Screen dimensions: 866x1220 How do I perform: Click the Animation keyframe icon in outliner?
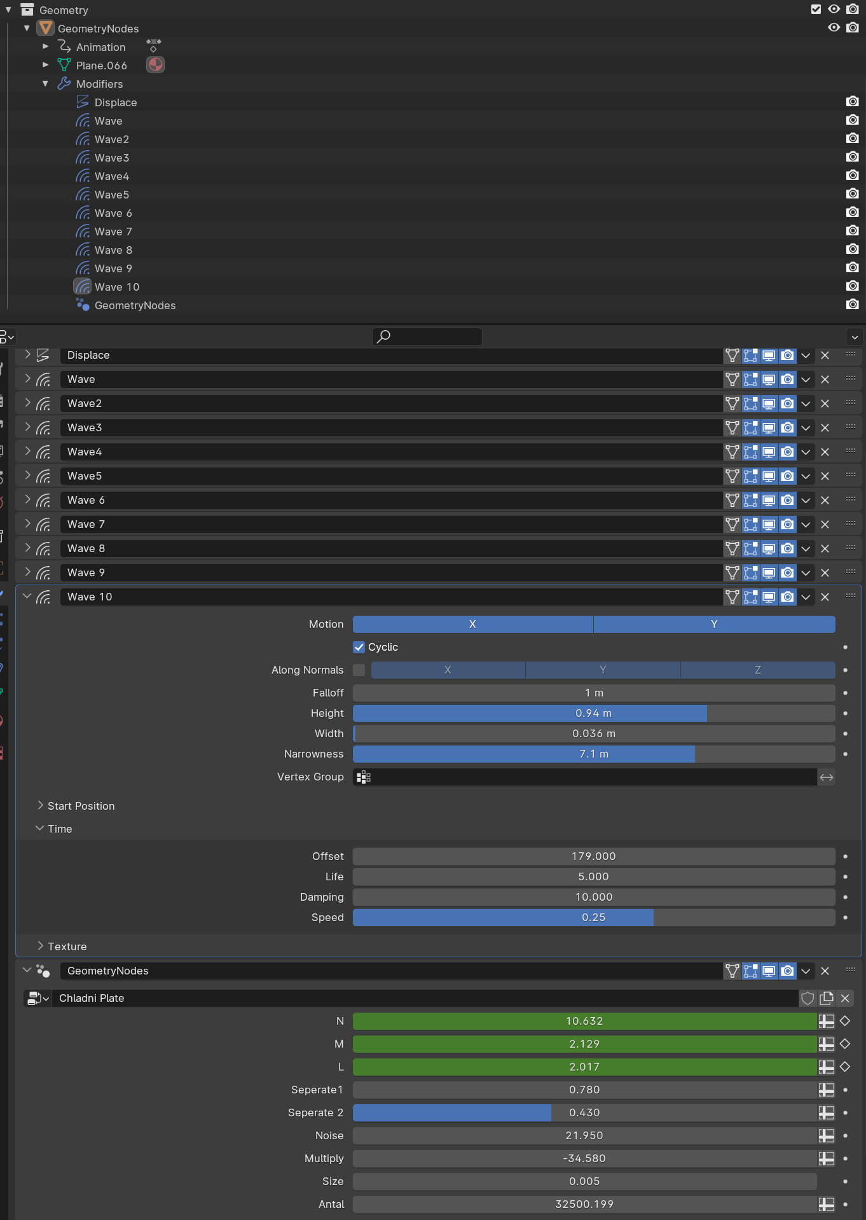tap(153, 46)
